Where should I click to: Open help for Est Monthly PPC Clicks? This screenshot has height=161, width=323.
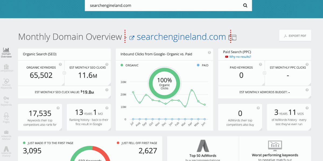(307, 64)
